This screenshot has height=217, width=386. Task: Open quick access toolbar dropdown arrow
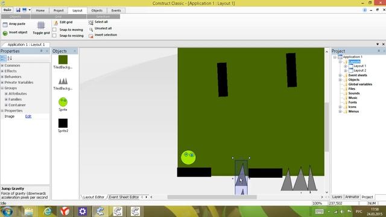30,10
